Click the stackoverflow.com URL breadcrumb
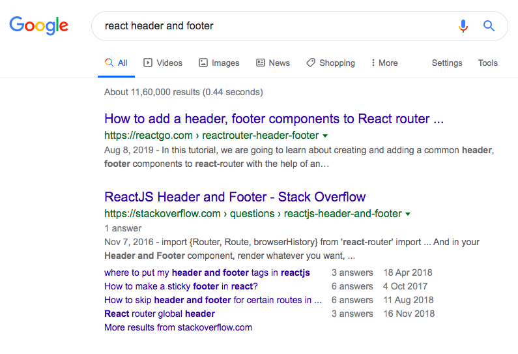518x354 pixels. 253,214
